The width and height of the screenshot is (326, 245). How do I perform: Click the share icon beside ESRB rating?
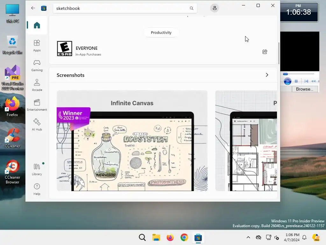(265, 52)
